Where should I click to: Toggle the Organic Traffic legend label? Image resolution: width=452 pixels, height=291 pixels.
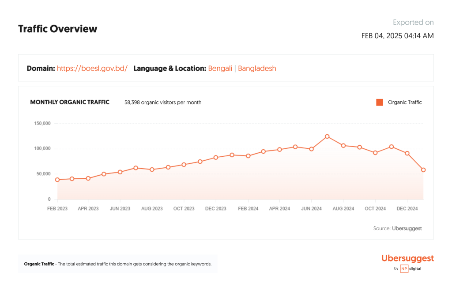(x=405, y=102)
